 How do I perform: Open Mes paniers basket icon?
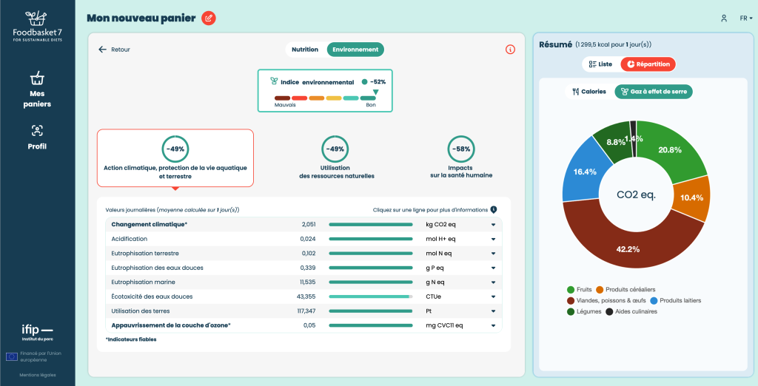point(37,78)
